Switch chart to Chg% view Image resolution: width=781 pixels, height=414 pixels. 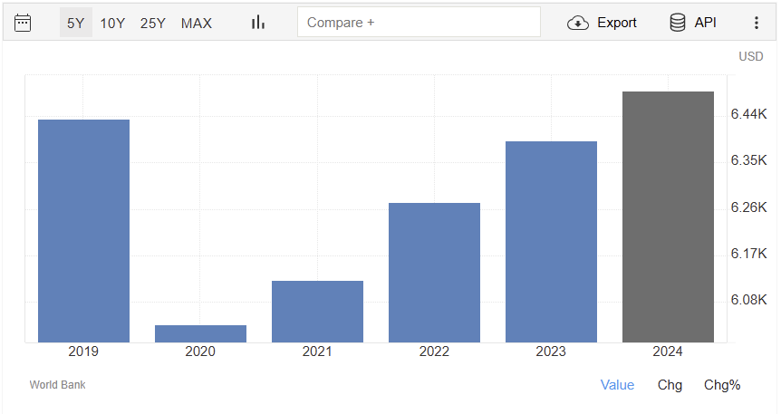tap(722, 385)
